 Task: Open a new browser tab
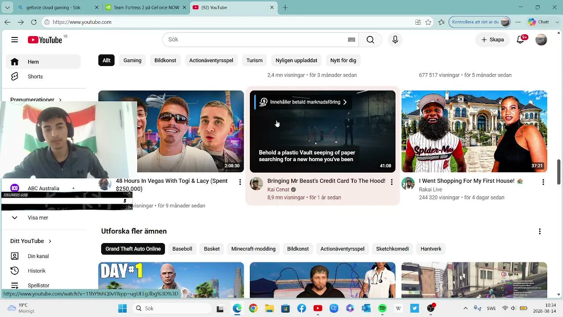pyautogui.click(x=285, y=7)
